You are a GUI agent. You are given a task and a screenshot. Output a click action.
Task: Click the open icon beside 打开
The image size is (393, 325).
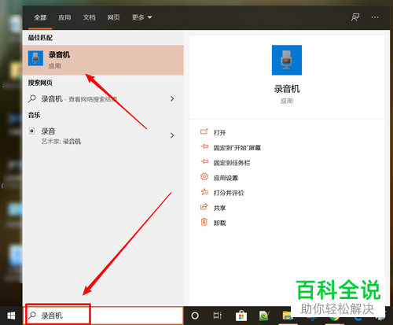click(204, 131)
